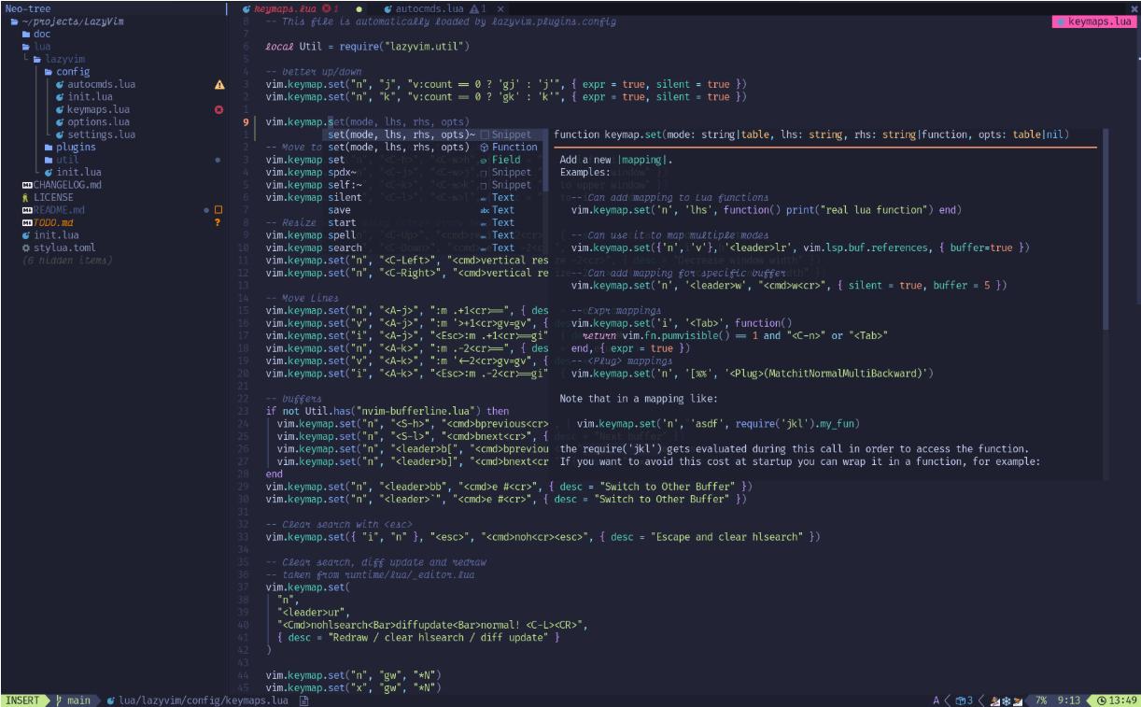Click the question mark status icon next to TODO.md

coord(218,222)
